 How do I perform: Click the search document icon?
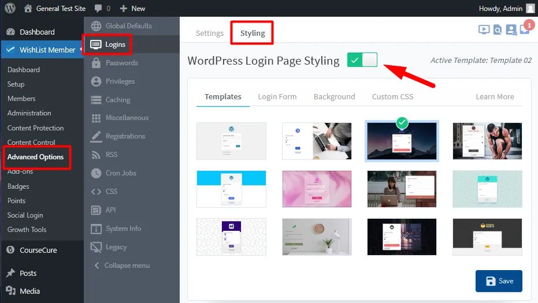pos(497,30)
